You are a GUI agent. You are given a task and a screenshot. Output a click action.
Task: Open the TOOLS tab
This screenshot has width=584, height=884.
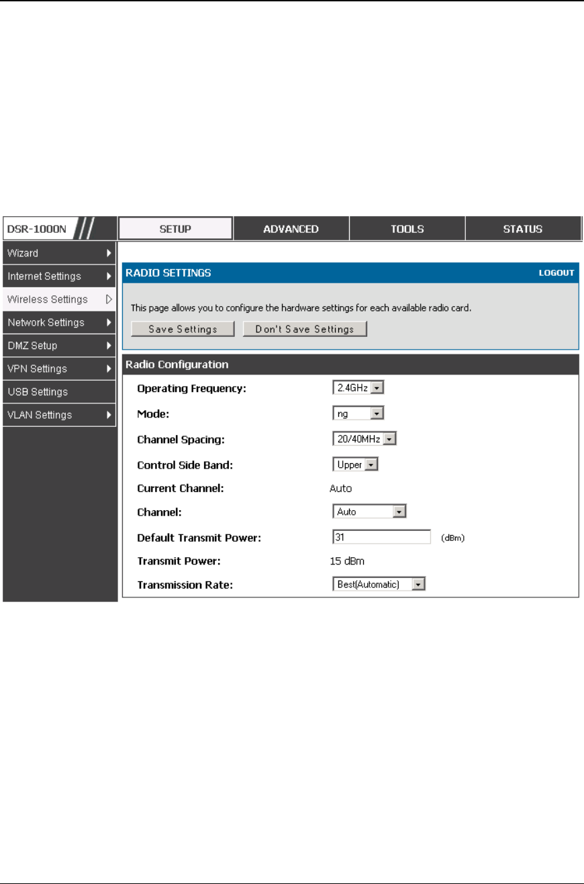[407, 229]
